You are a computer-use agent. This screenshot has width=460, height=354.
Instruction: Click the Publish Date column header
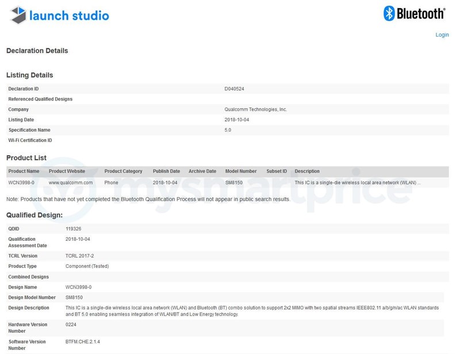pos(166,171)
